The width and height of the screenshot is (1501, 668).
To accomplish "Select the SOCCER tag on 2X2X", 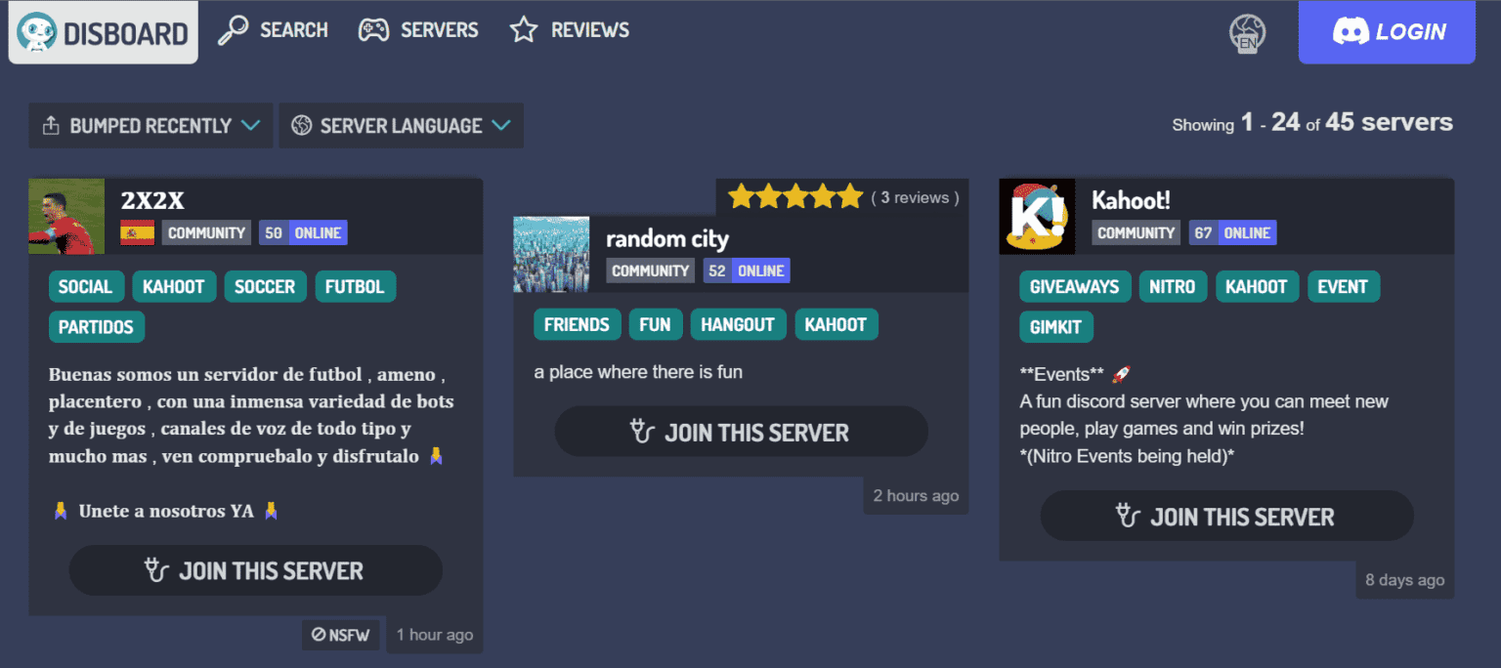I will point(265,287).
